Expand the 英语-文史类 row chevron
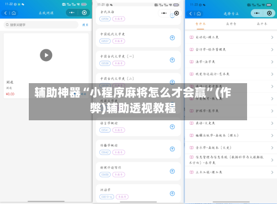277x204 pixels. click(x=272, y=123)
